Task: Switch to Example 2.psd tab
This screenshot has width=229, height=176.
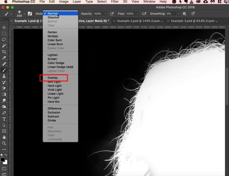Action: coord(140,21)
